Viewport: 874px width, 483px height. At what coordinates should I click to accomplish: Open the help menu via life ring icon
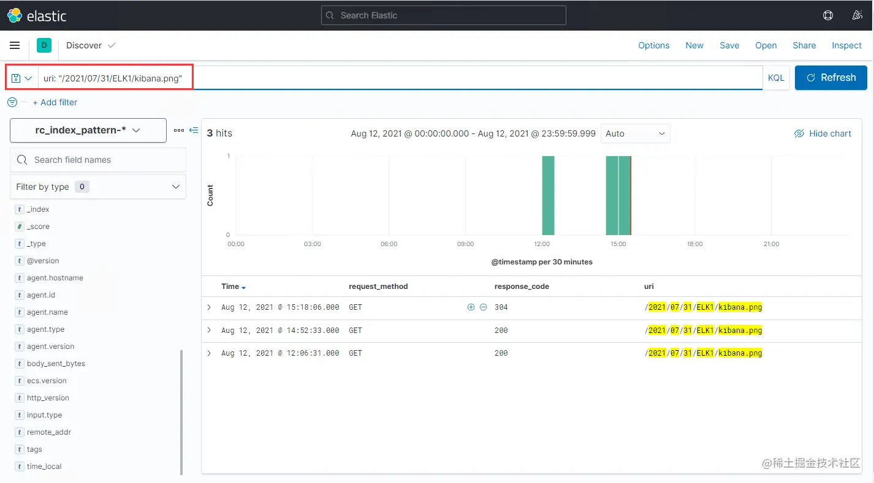[x=828, y=15]
